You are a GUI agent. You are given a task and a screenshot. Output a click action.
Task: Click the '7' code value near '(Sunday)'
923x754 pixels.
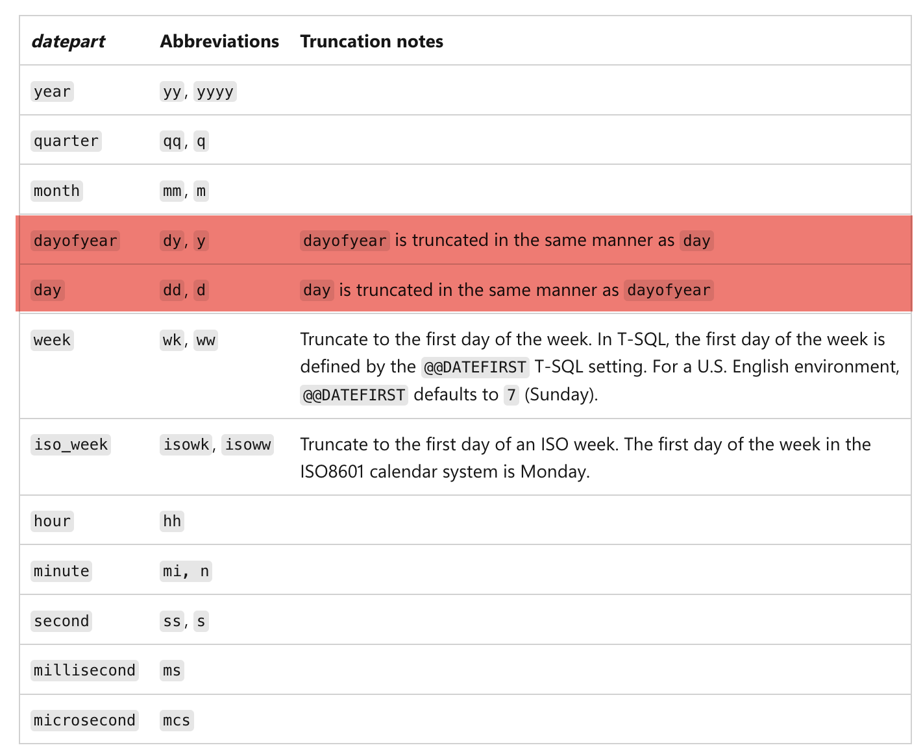[511, 395]
